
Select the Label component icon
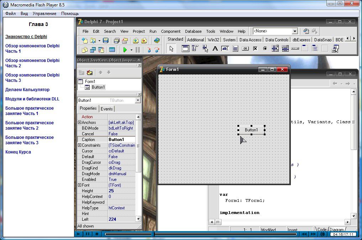[x=215, y=48]
